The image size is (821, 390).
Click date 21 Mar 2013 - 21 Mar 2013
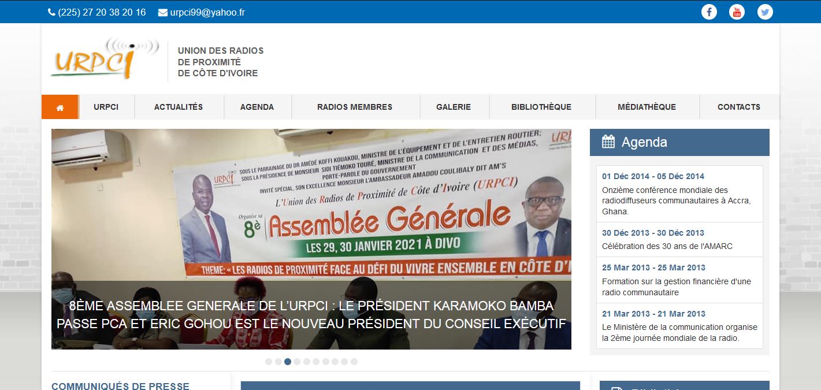click(x=653, y=314)
